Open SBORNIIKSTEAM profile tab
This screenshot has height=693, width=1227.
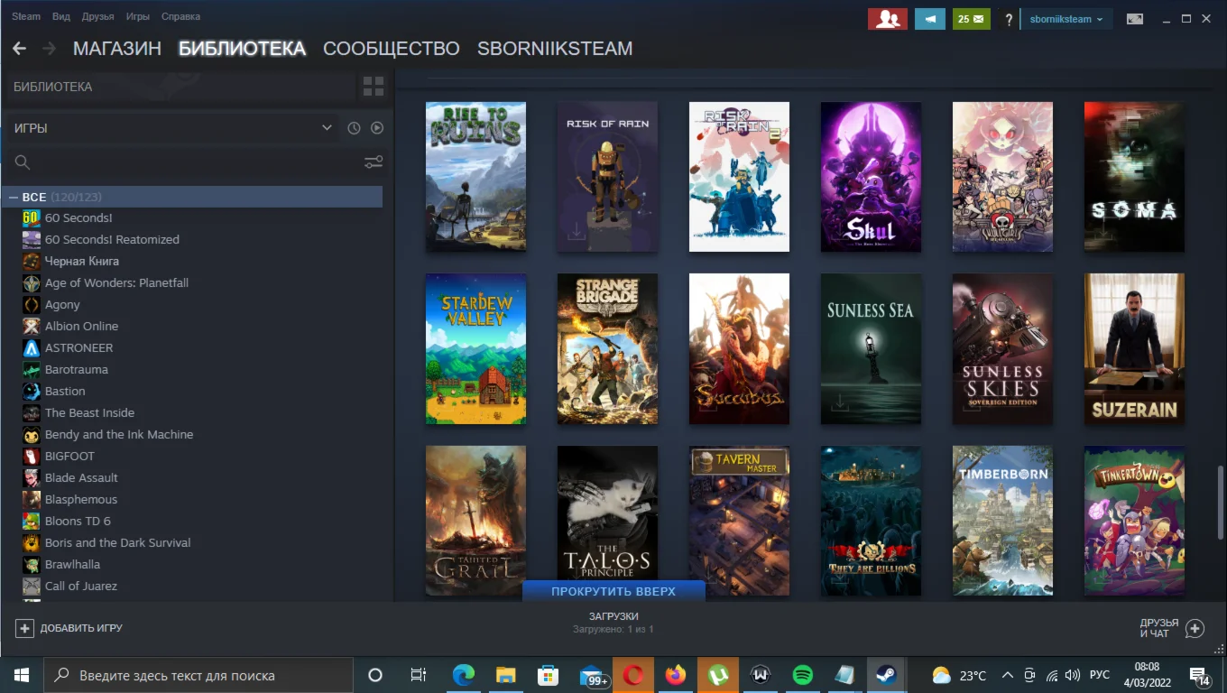point(555,49)
